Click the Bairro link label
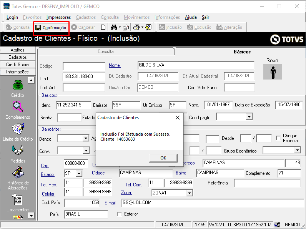 click(x=181, y=173)
